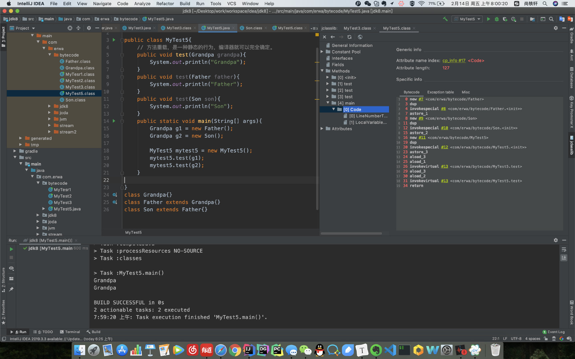Click the jclasslib back arrow icon

coord(332,37)
